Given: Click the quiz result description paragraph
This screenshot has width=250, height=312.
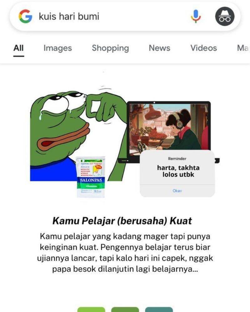Looking at the screenshot, I should tap(125, 253).
